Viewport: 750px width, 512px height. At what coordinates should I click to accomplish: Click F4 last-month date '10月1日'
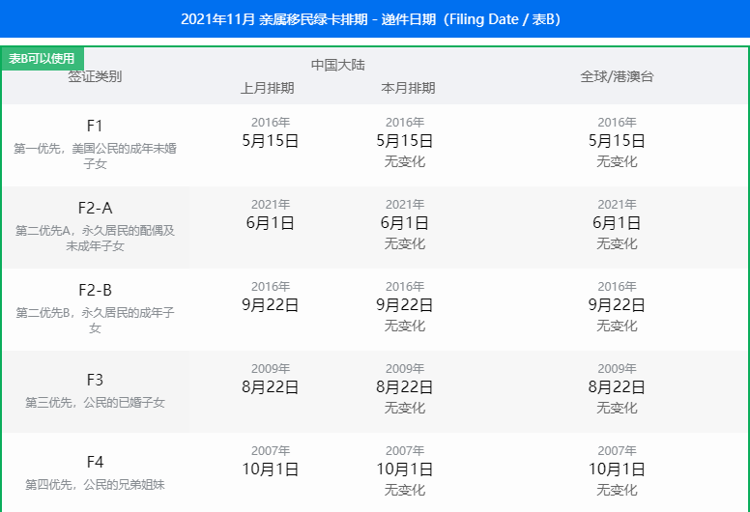(271, 469)
